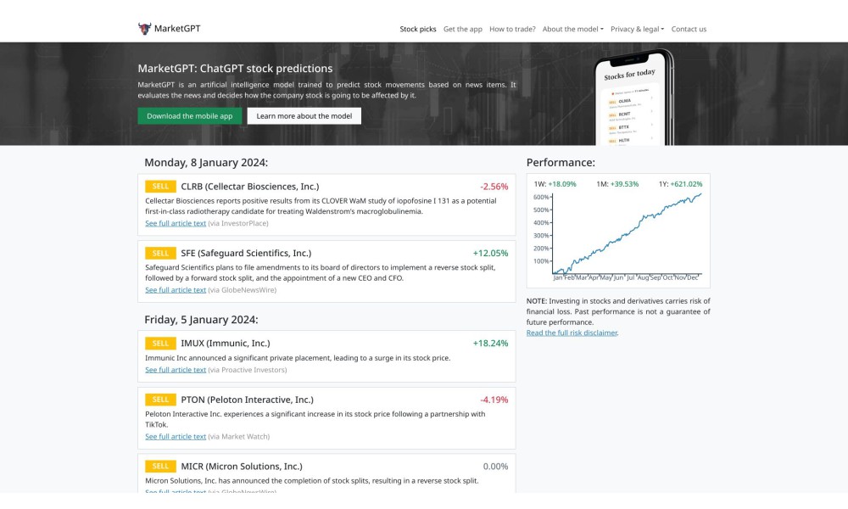The width and height of the screenshot is (848, 509).
Task: Click the +12.05% change value
Action: 490,253
